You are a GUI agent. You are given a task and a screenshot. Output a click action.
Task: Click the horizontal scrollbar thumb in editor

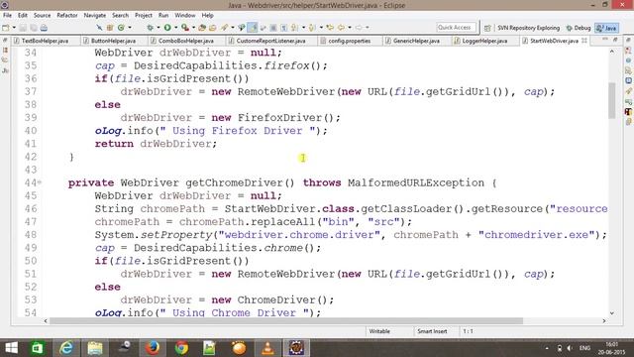tap(286, 321)
